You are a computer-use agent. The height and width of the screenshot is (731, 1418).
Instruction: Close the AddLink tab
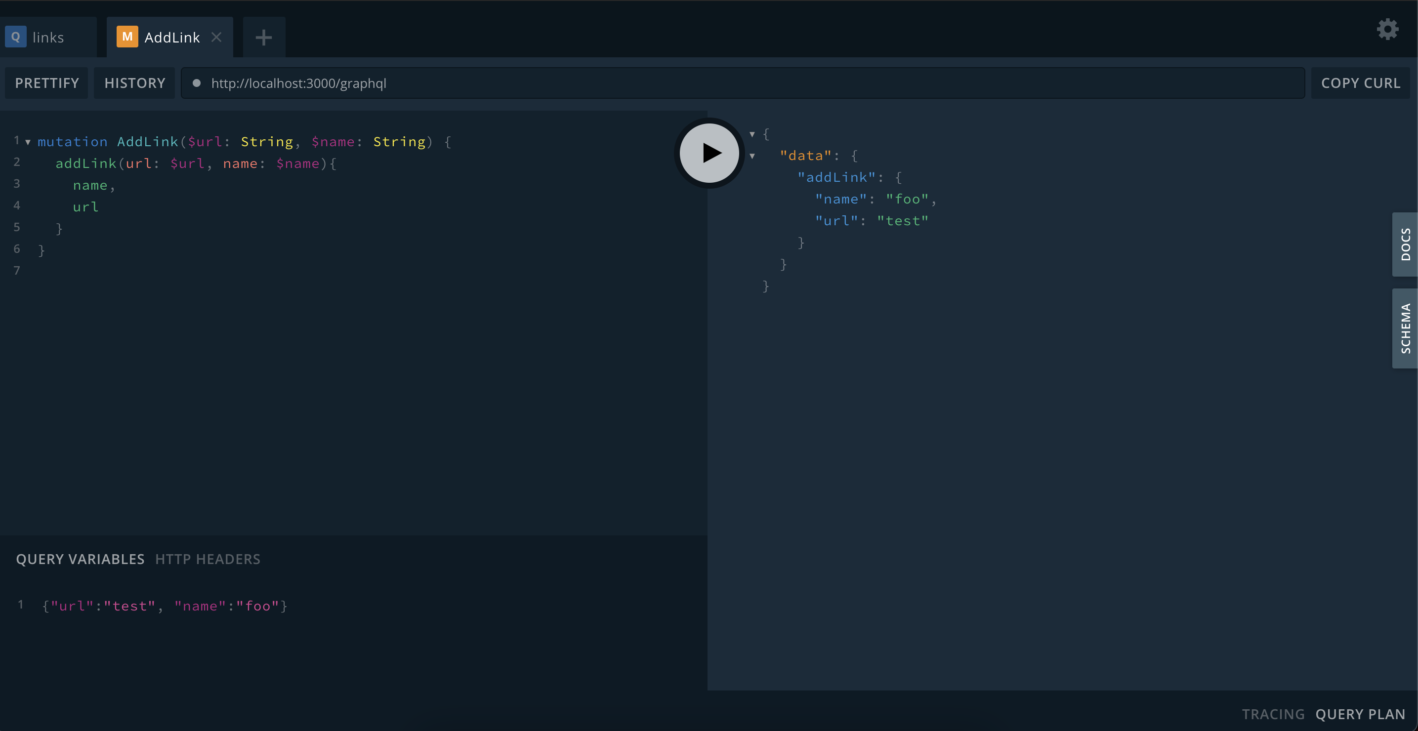click(x=216, y=37)
